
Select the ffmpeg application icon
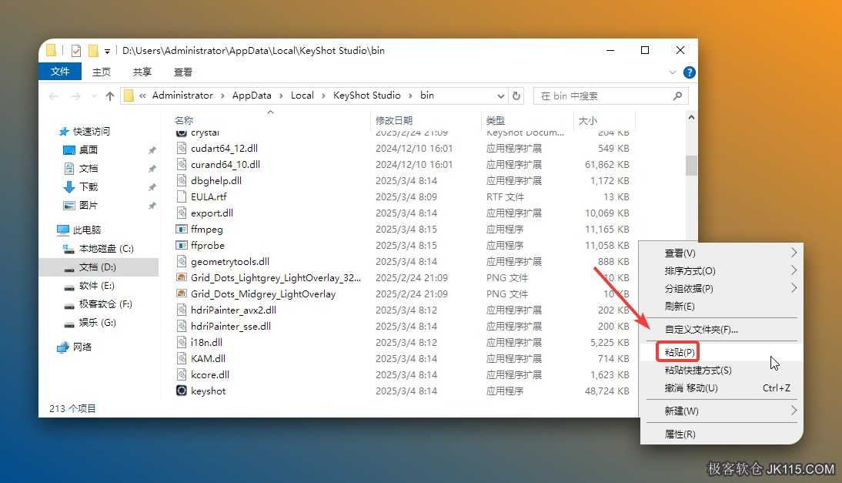[x=182, y=229]
